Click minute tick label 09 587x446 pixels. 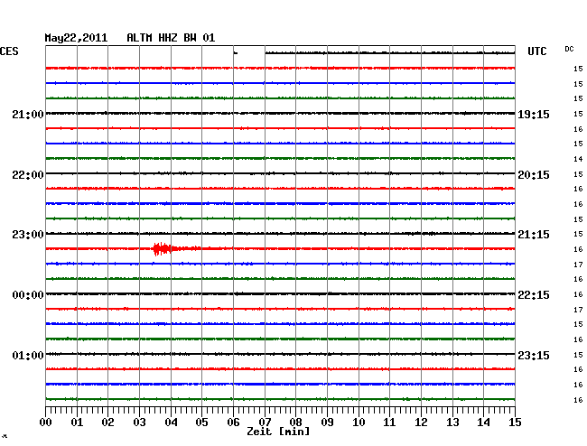pyautogui.click(x=327, y=423)
